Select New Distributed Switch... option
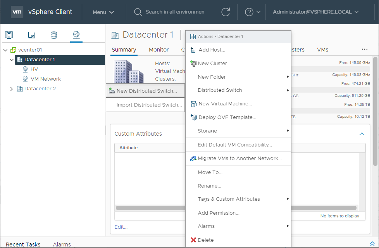Screen dimensions: 379x248 (145, 91)
